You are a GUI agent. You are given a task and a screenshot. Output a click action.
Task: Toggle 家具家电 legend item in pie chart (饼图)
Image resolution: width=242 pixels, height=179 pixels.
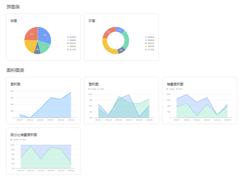(x=72, y=37)
